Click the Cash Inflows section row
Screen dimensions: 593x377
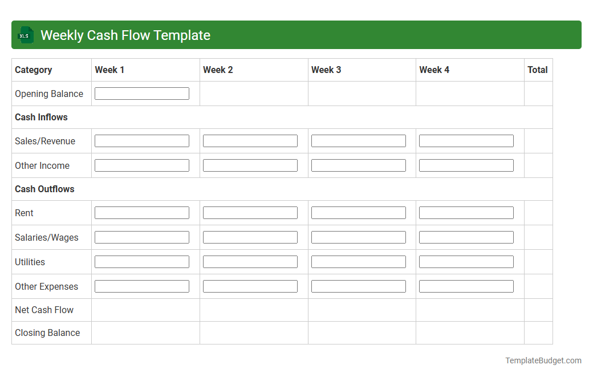point(41,117)
